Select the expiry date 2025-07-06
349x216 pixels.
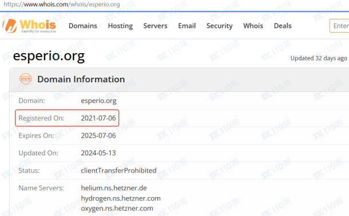tap(98, 135)
